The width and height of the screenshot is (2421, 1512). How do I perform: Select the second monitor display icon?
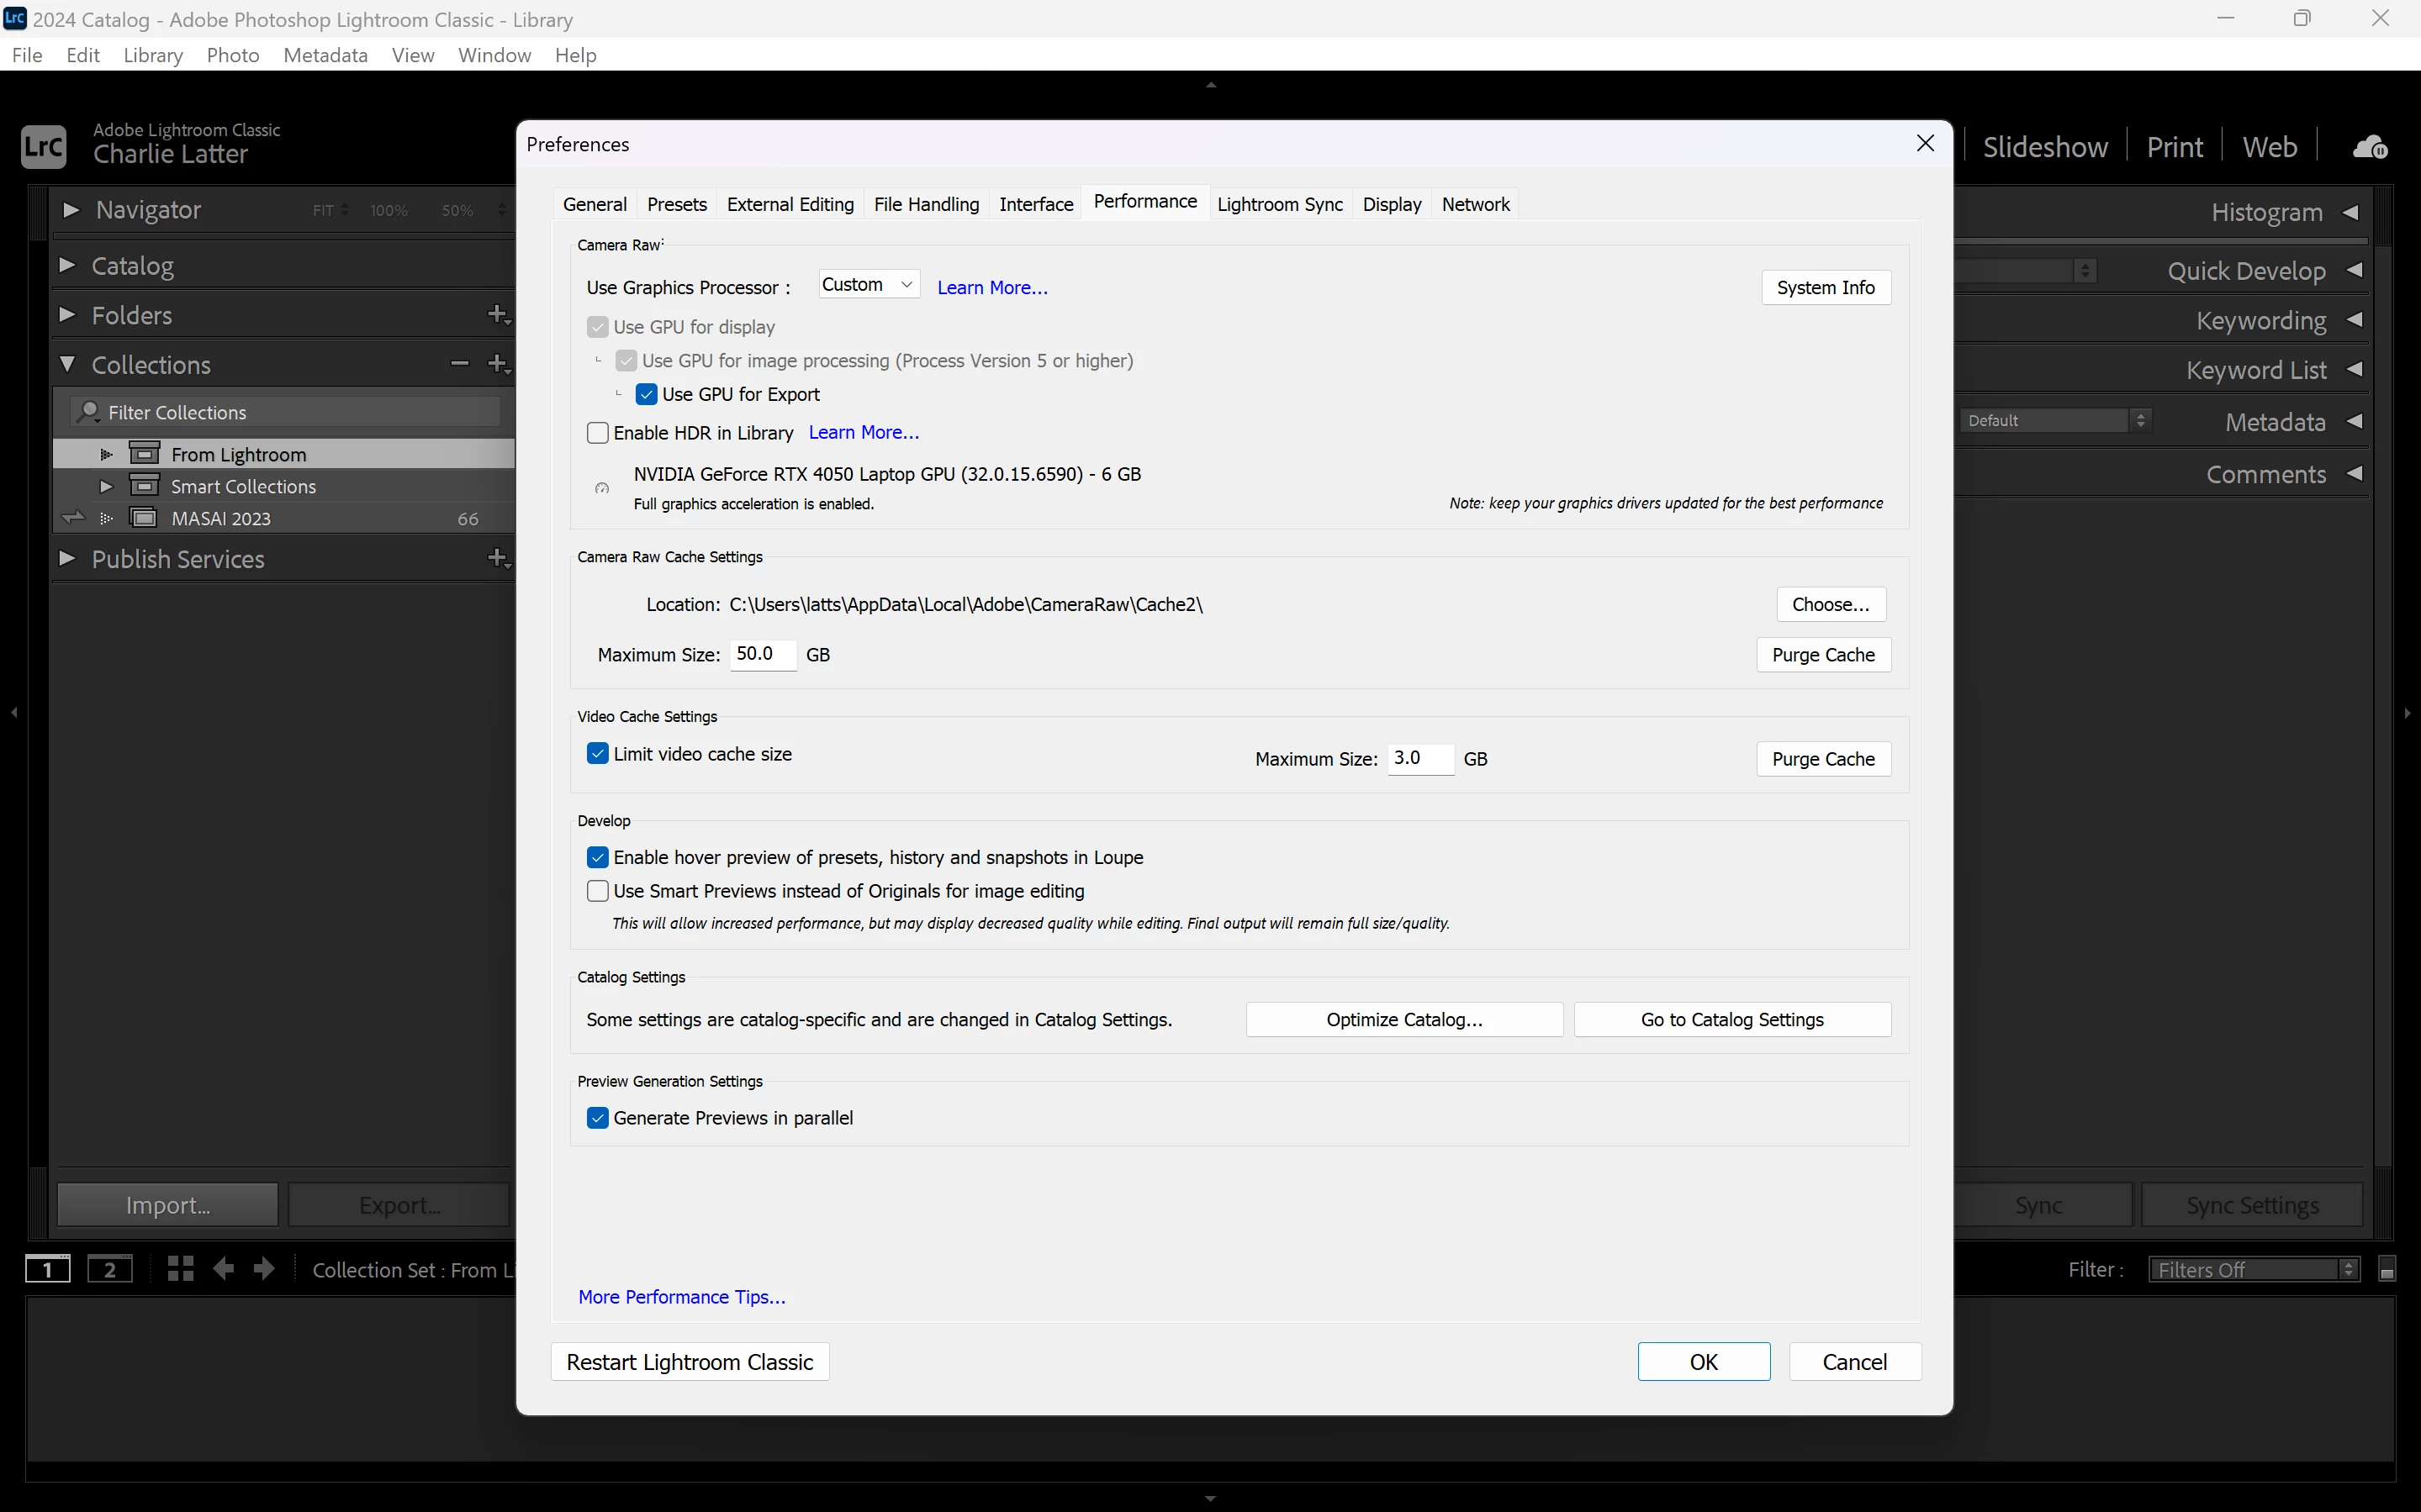(110, 1270)
